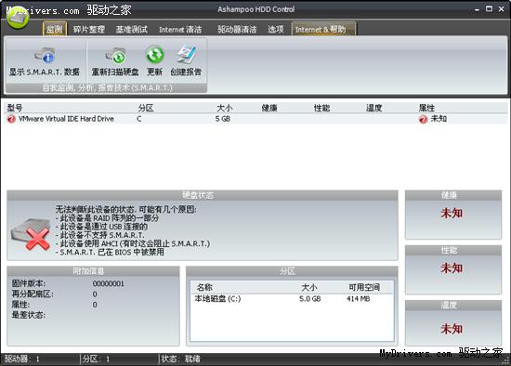Click status bar entry 分区: 1

pyautogui.click(x=96, y=359)
